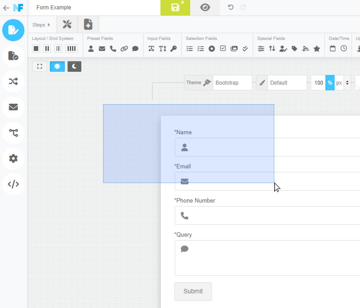Open the Default style dropdown

pos(287,83)
